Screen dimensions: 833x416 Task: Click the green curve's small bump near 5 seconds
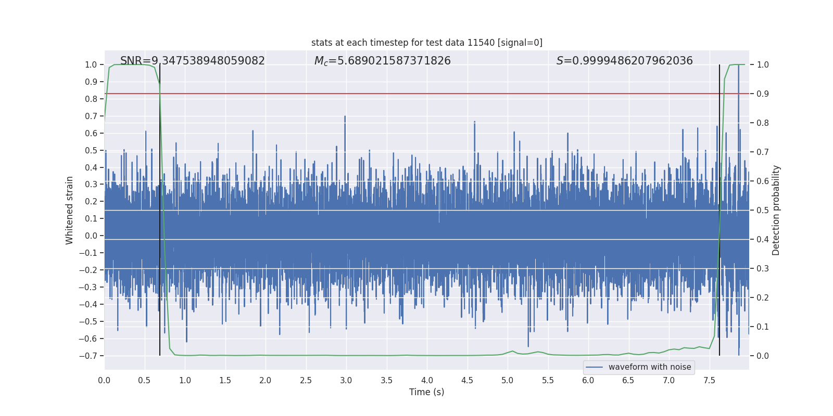point(512,352)
